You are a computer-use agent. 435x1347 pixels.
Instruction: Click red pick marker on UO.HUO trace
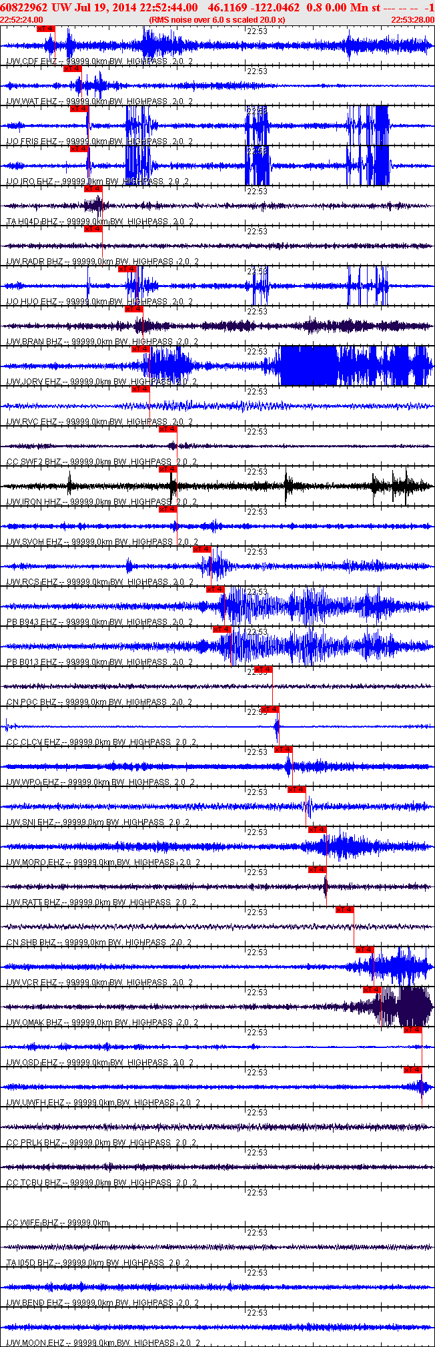(x=127, y=269)
